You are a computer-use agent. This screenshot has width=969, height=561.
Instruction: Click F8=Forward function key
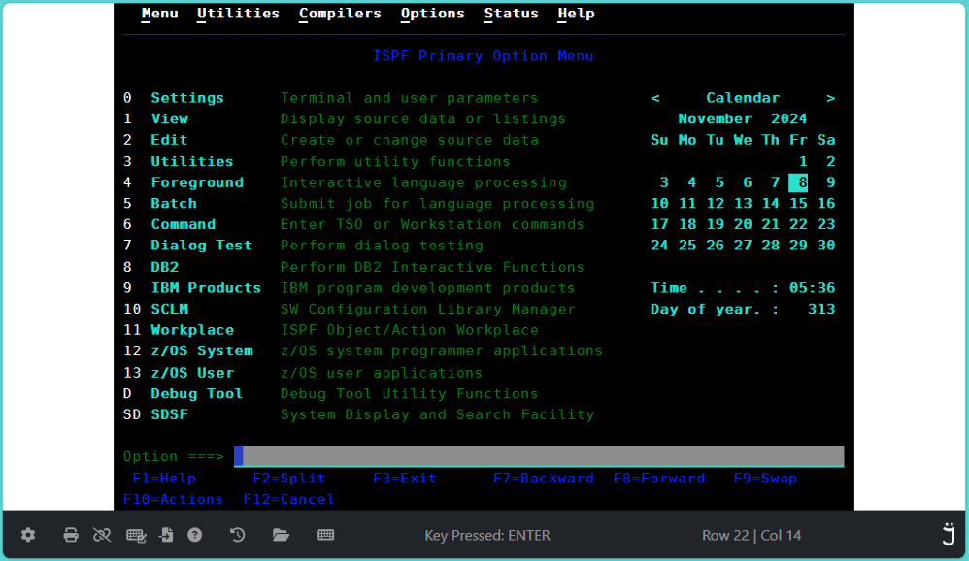point(659,478)
